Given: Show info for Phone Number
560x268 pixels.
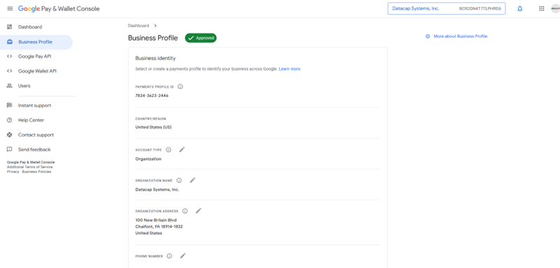Looking at the screenshot, I should pyautogui.click(x=169, y=256).
